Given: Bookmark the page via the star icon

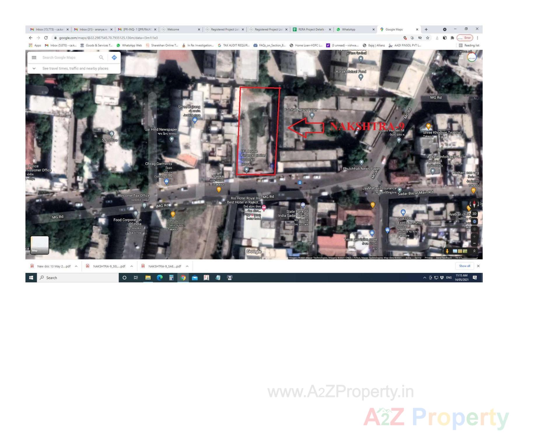Looking at the screenshot, I should (x=427, y=38).
